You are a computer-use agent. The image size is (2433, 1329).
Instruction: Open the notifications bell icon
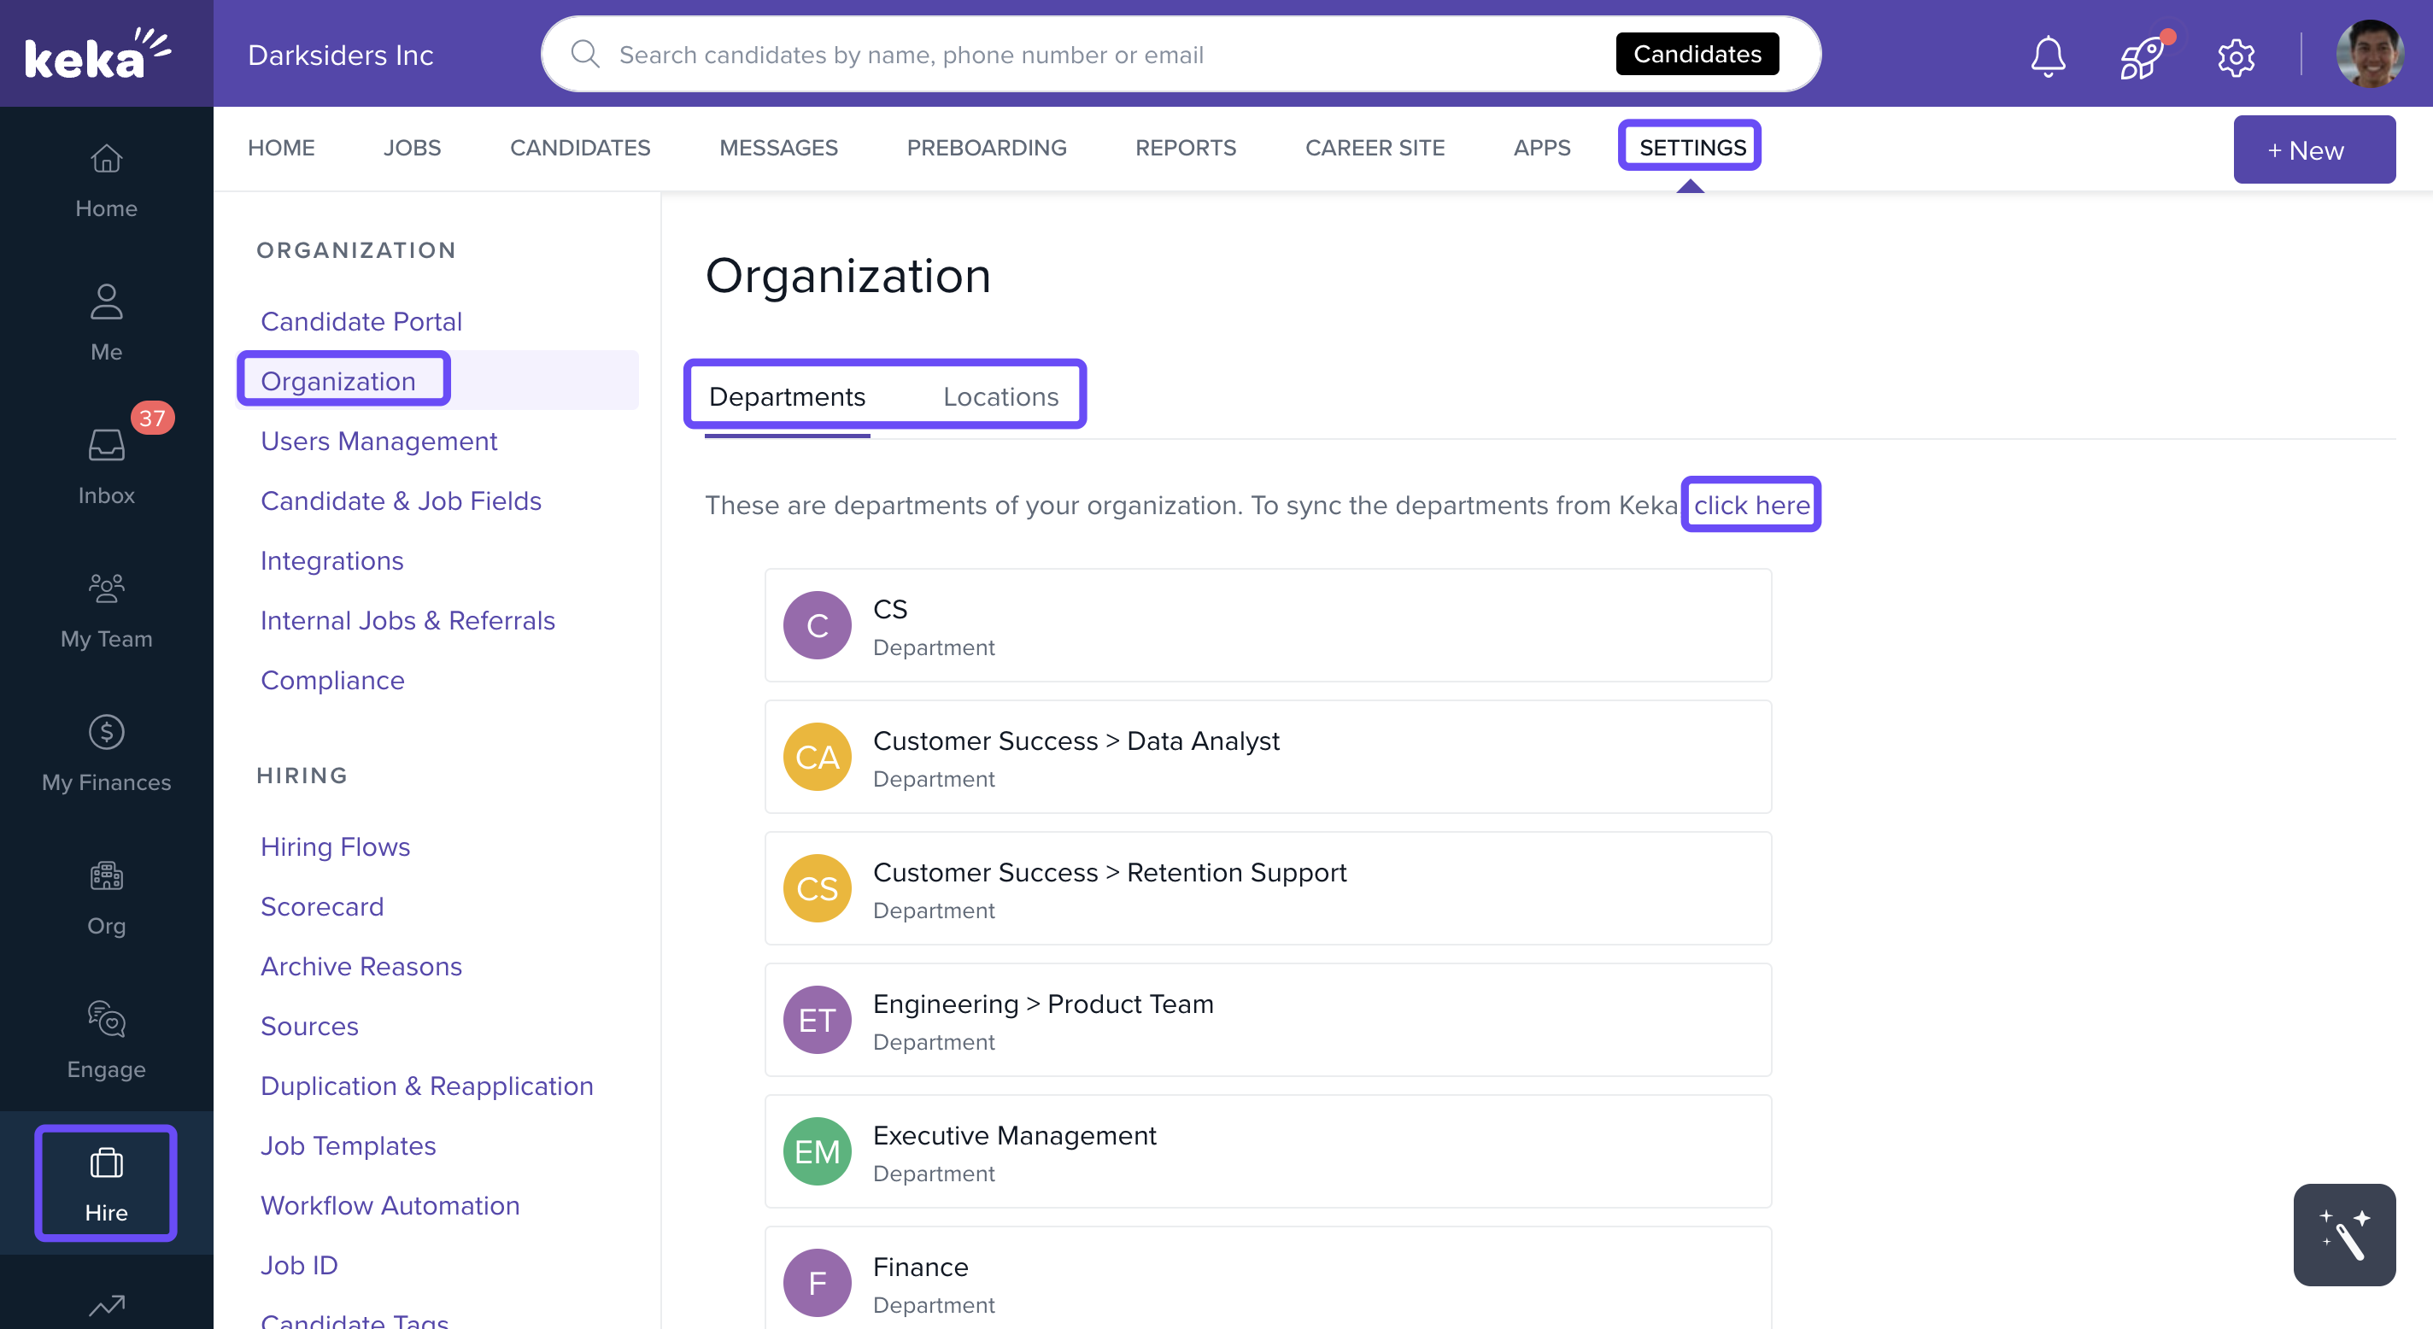tap(2048, 55)
